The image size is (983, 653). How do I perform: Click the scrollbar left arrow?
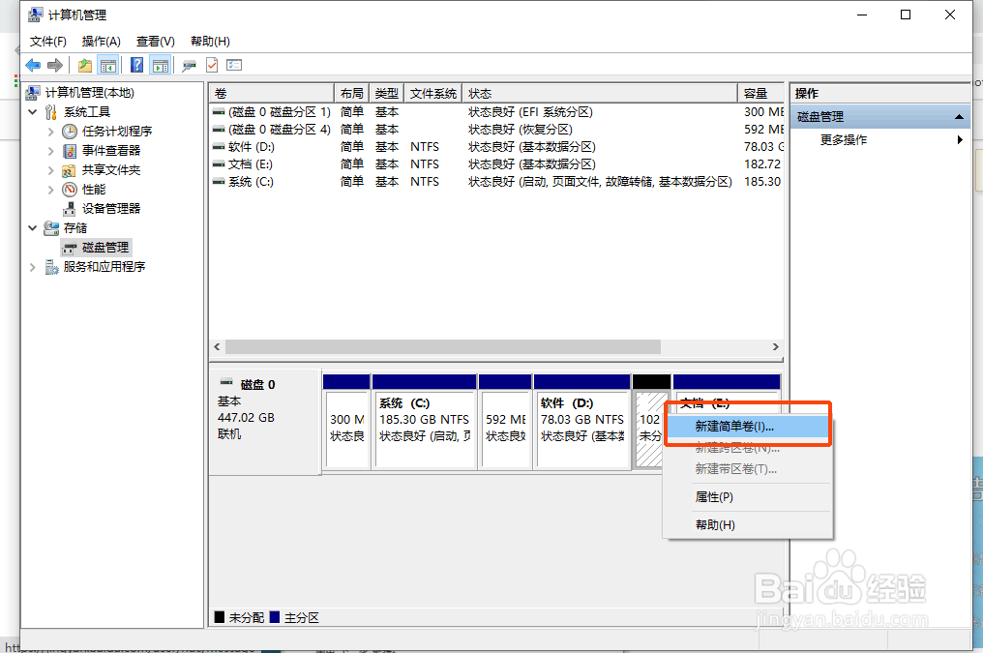(x=217, y=347)
